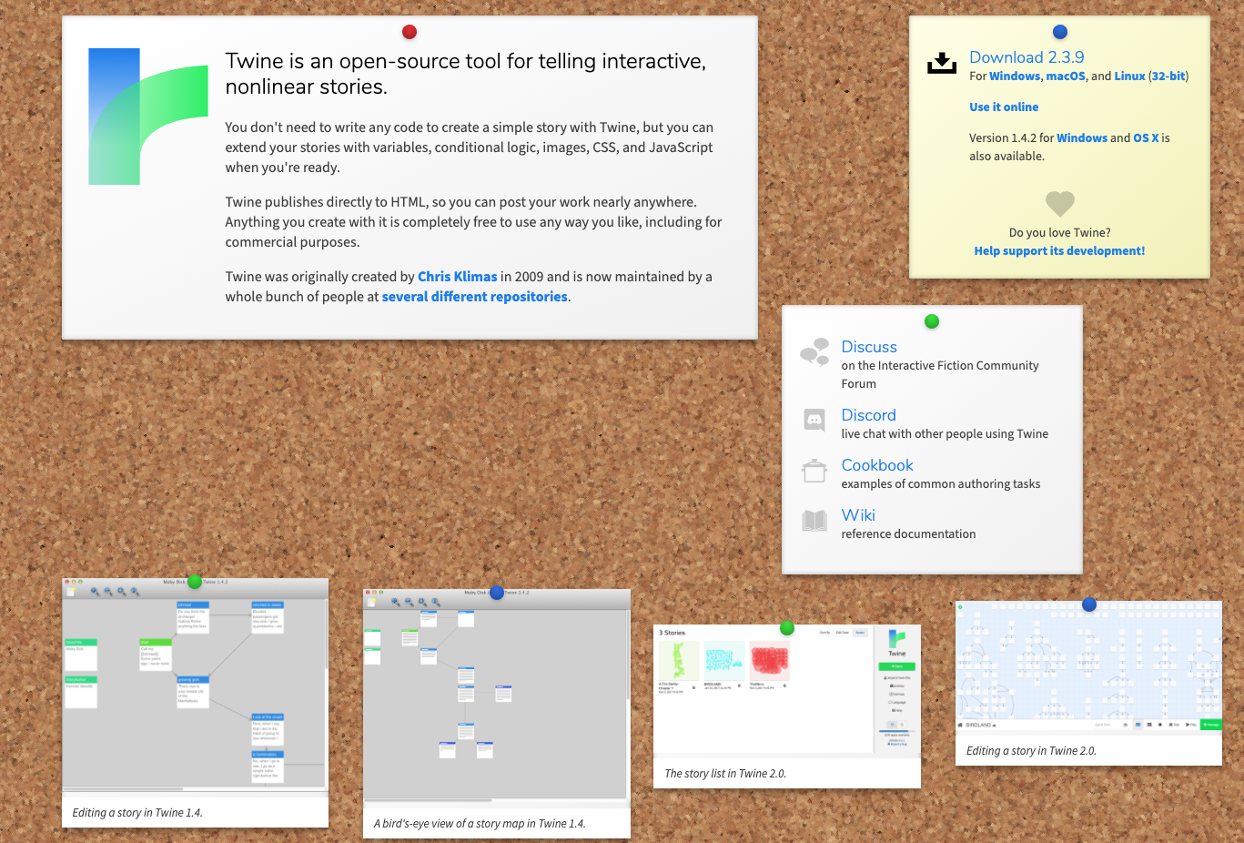Open story list in Twine 2.0 screenshot
Viewport: 1244px width, 843px height.
click(x=787, y=690)
